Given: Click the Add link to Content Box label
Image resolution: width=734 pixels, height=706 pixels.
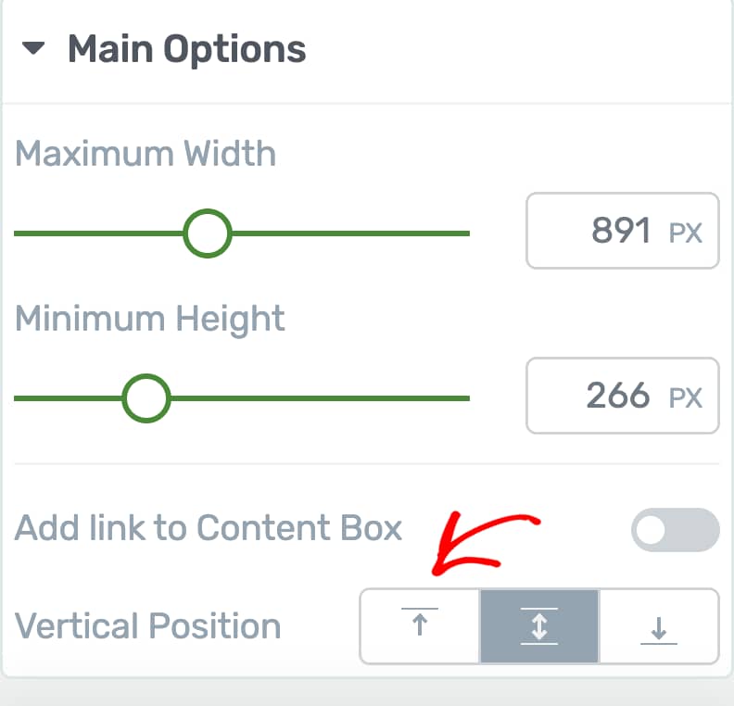Looking at the screenshot, I should (x=209, y=528).
